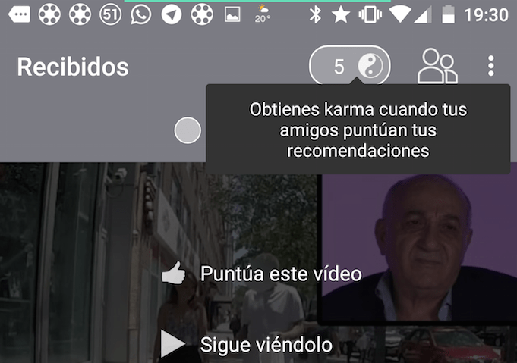Tap the battery level icon
The image size is (517, 363).
point(449,14)
